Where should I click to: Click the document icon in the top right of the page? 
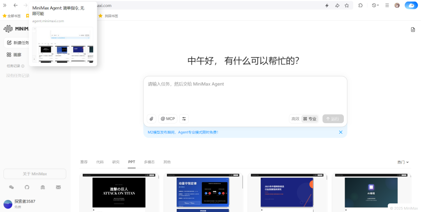click(413, 30)
